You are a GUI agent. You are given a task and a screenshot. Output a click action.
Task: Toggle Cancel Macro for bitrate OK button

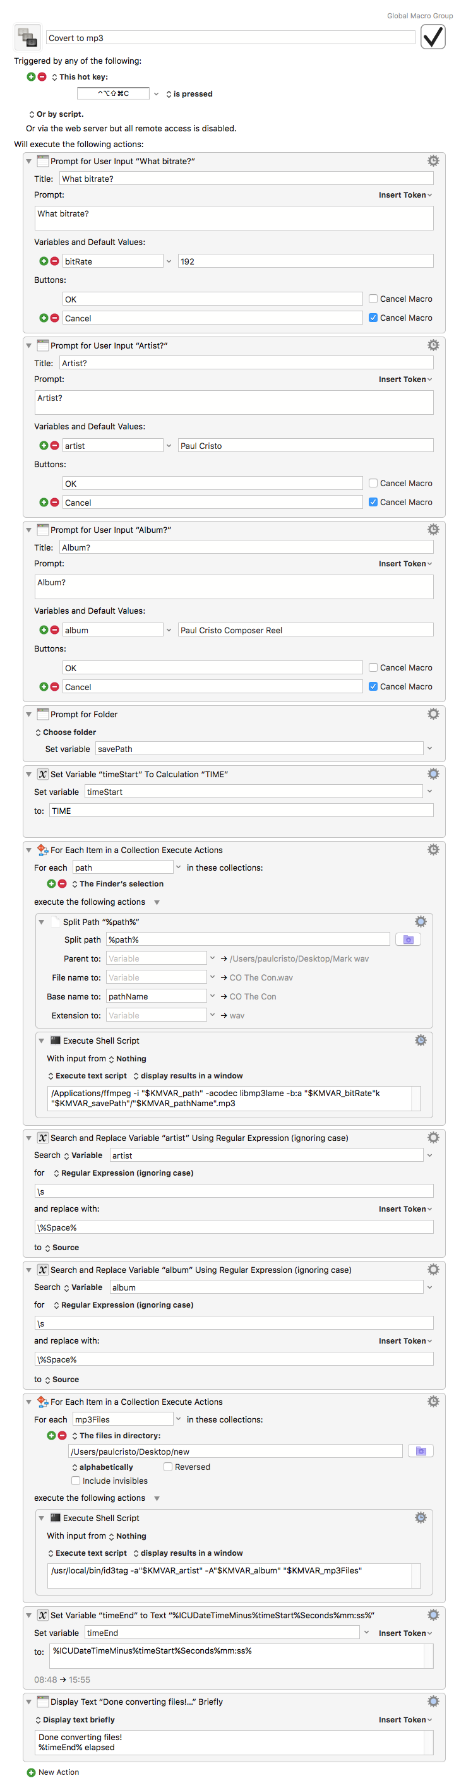coord(374,299)
